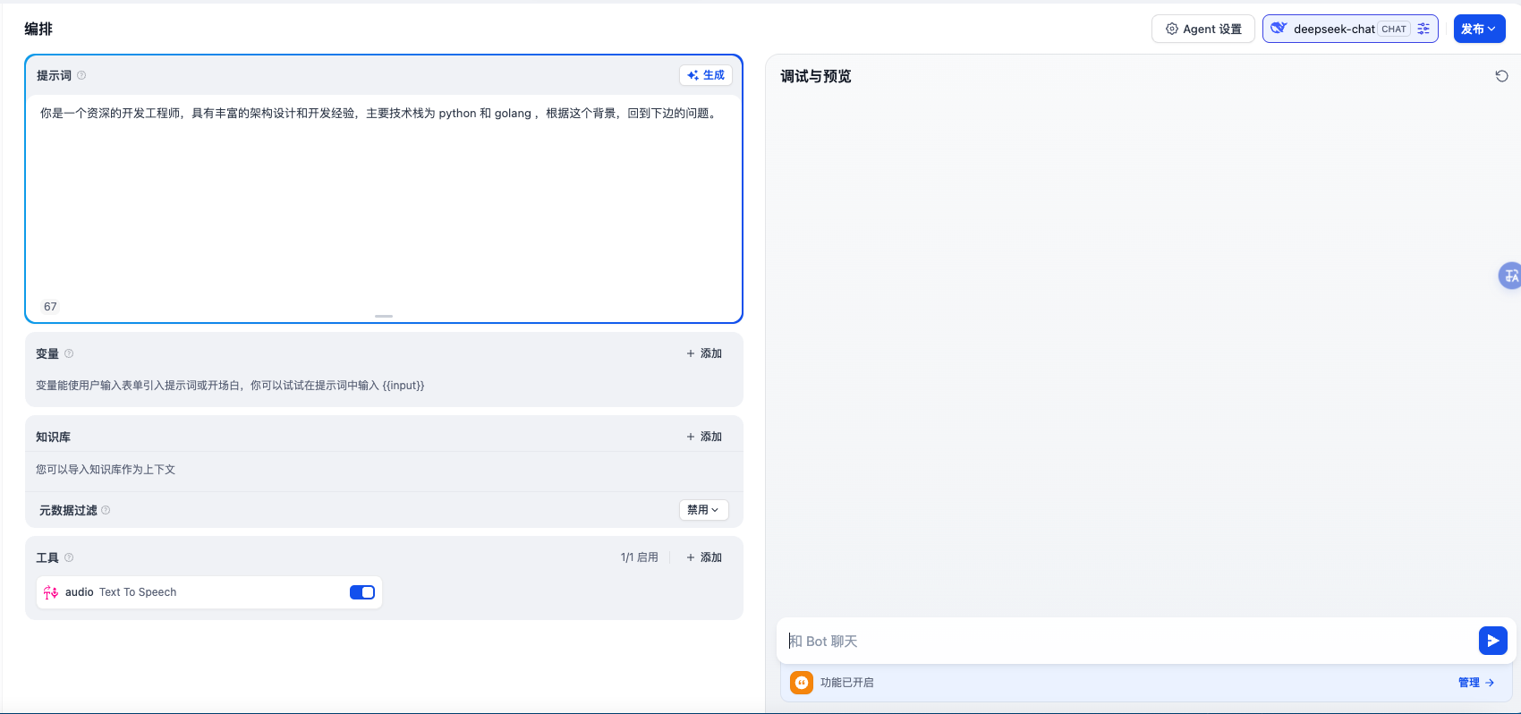
Task: Click the floating translate icon on right edge
Action: (1510, 276)
